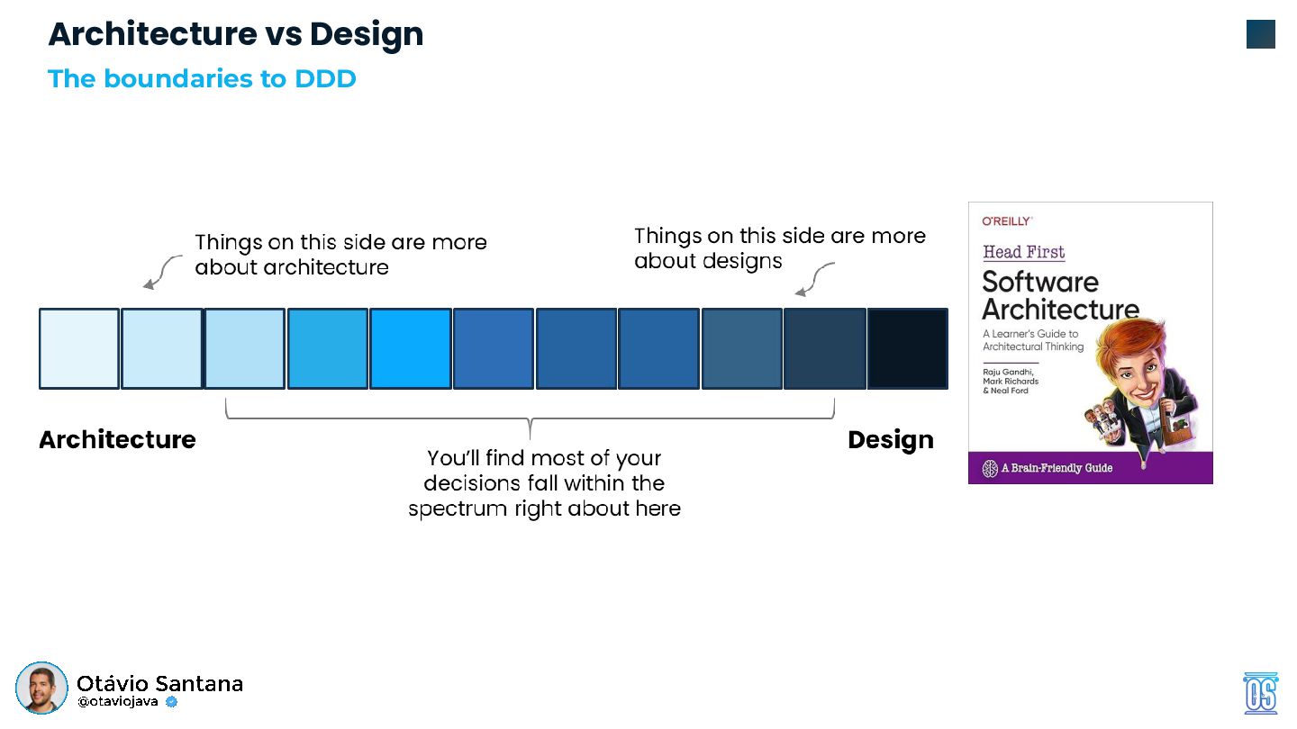The width and height of the screenshot is (1297, 729).
Task: Select the darkest navy square swatch
Action: (907, 348)
